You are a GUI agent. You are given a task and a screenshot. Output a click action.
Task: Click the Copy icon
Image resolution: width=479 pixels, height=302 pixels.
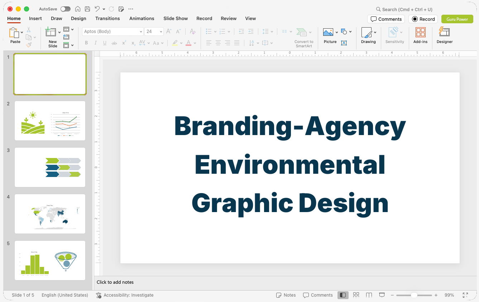coord(29,37)
